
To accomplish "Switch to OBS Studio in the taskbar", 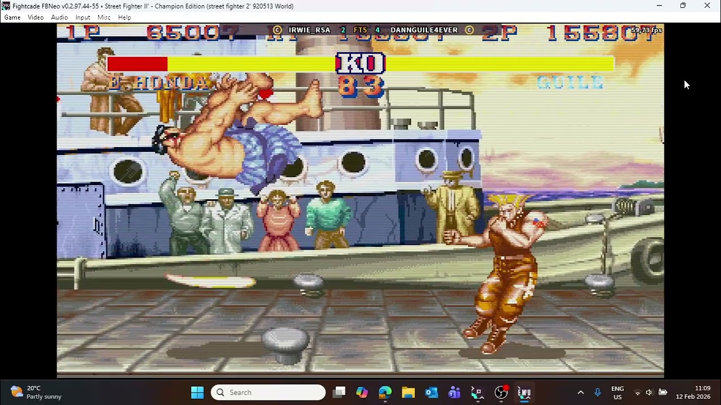I will [501, 392].
